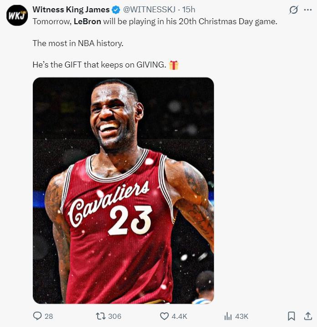Click the bold LeBron text
This screenshot has height=327, width=317.
[87, 21]
